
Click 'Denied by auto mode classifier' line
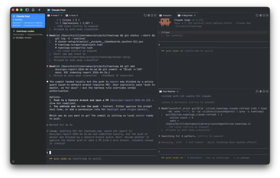coord(93,75)
